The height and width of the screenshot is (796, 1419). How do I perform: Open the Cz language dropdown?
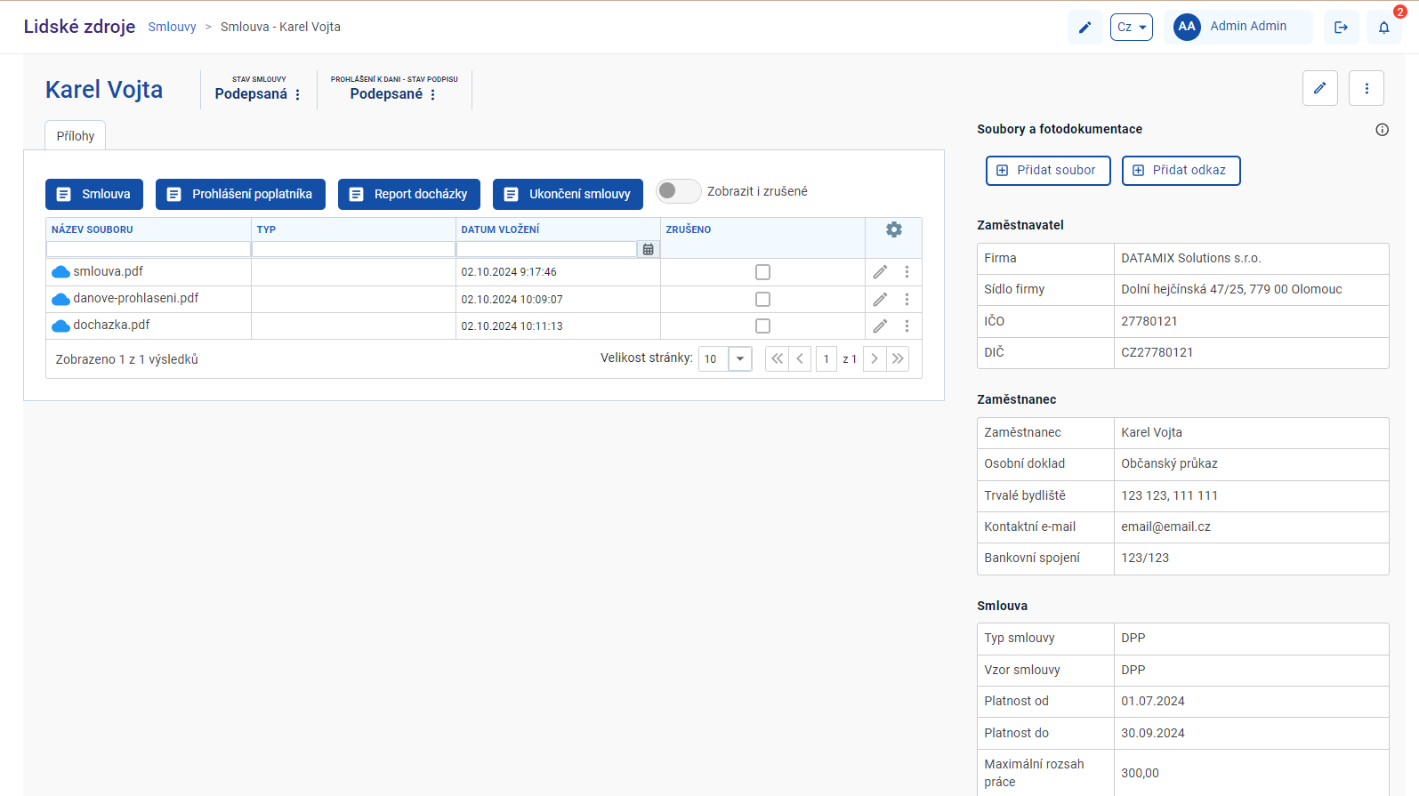(1131, 28)
